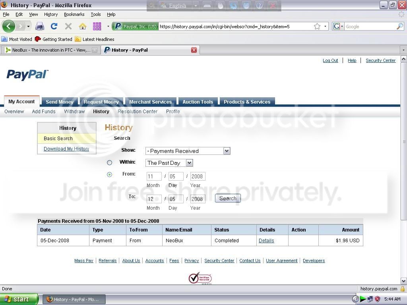Click the Print toolbar icon
The image size is (407, 305).
(40, 26)
